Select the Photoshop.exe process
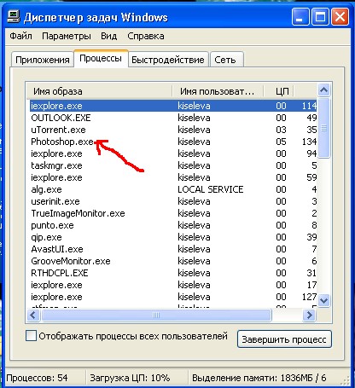This screenshot has height=388, width=355. (173, 142)
